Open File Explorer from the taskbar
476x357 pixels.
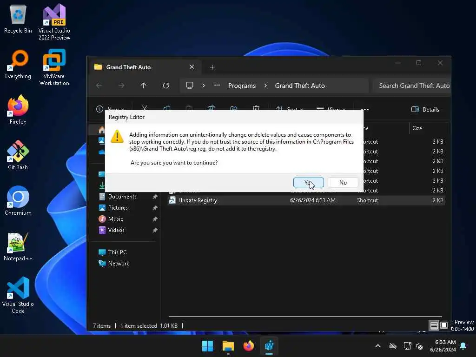pyautogui.click(x=228, y=346)
